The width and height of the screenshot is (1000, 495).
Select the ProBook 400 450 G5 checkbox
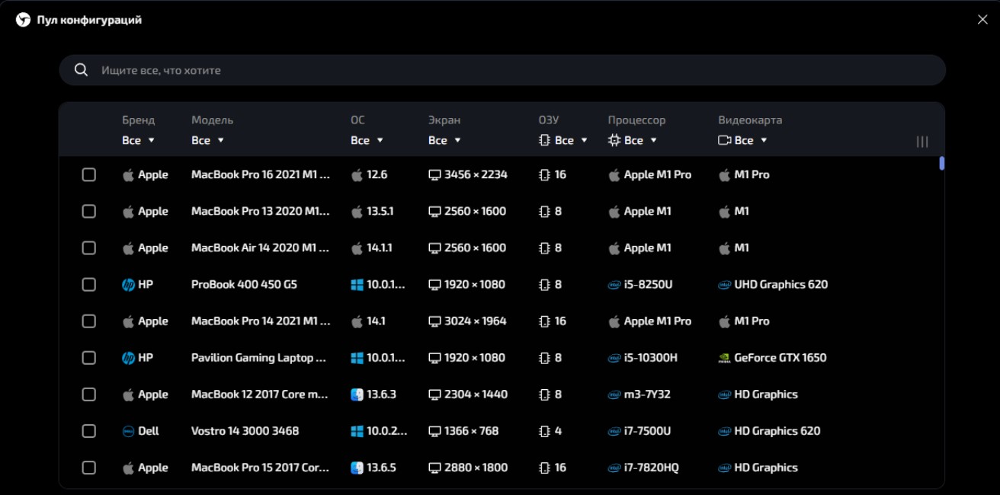click(89, 285)
